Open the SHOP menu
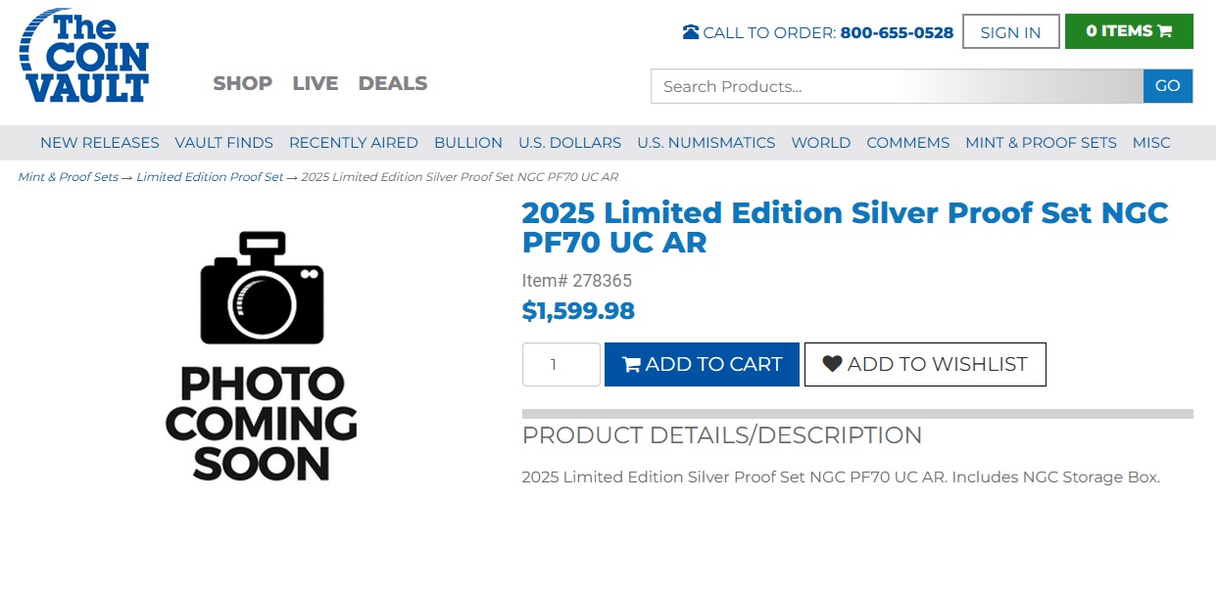1216x590 pixels. click(x=242, y=83)
